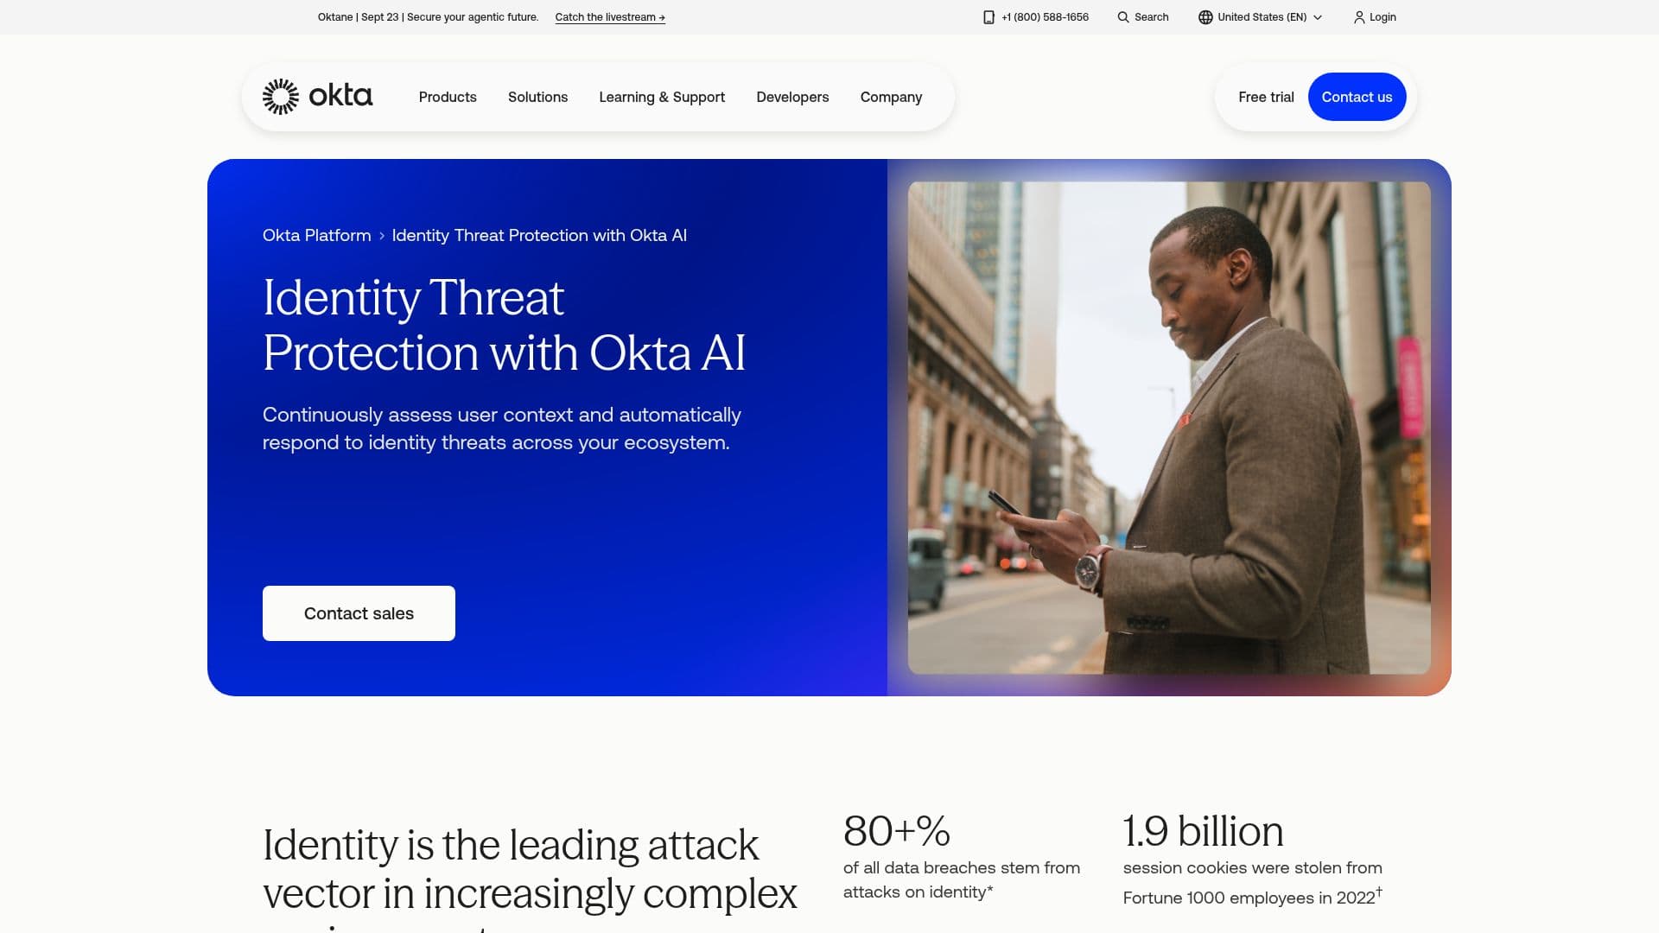The image size is (1659, 933).
Task: Click the Search label in top bar
Action: 1151,17
